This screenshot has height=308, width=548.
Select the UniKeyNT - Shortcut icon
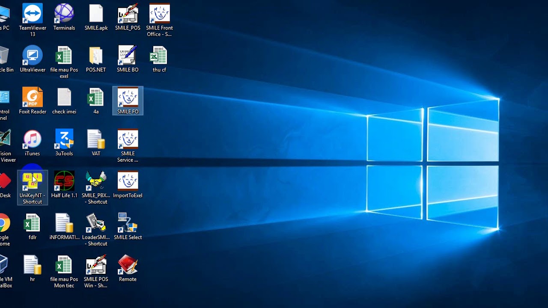33,188
